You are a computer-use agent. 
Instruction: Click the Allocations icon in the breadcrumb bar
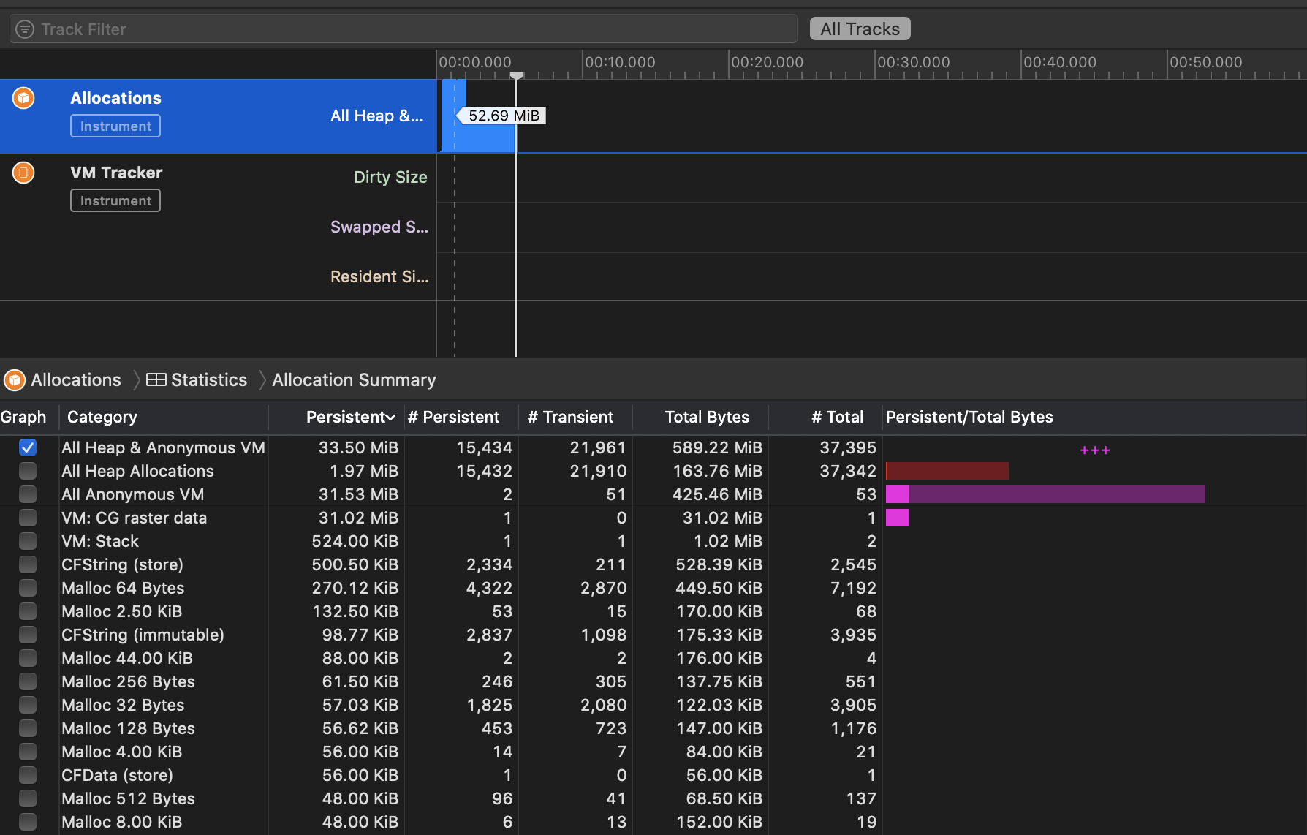click(x=15, y=380)
